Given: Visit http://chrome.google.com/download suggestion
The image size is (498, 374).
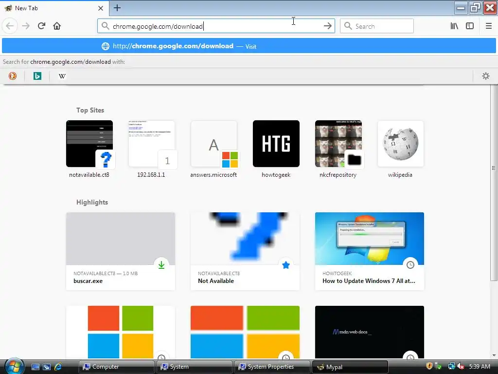Looking at the screenshot, I should pyautogui.click(x=249, y=46).
